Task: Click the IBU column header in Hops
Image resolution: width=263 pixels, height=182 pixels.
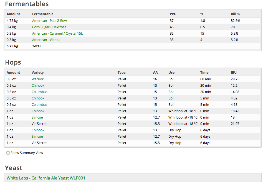Action: pyautogui.click(x=234, y=72)
